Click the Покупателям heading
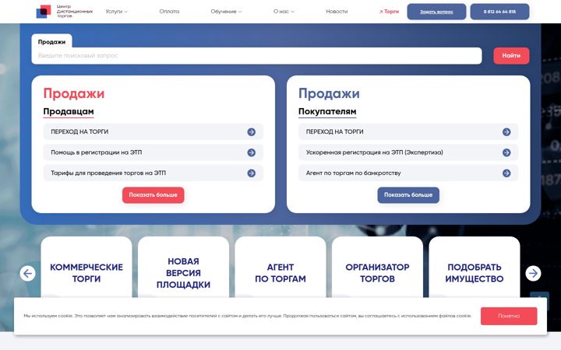The height and width of the screenshot is (350, 561). [327, 112]
